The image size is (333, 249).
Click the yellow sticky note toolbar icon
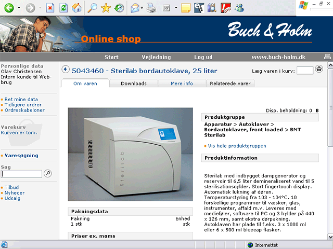(186, 8)
